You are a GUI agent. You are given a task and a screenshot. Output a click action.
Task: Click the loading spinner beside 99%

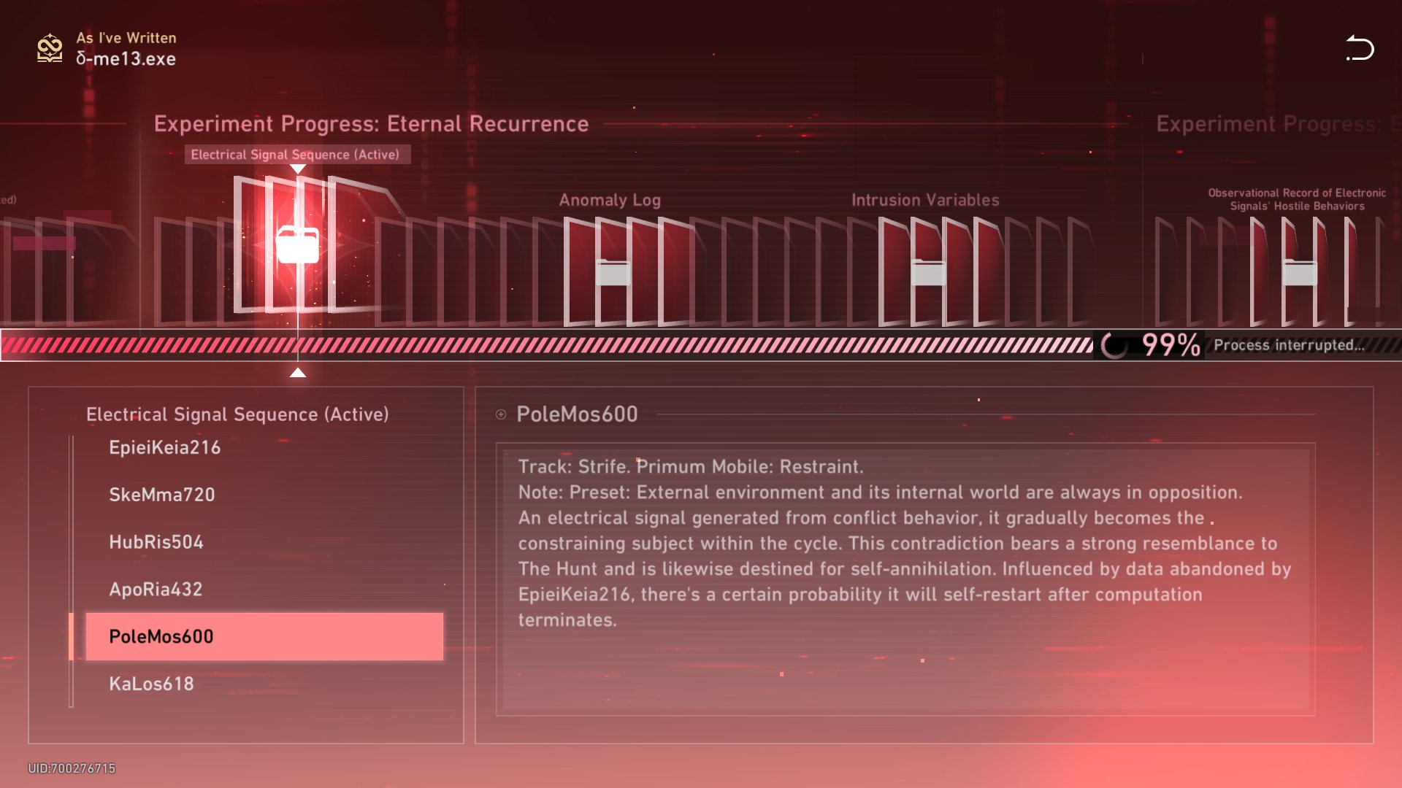click(1114, 345)
